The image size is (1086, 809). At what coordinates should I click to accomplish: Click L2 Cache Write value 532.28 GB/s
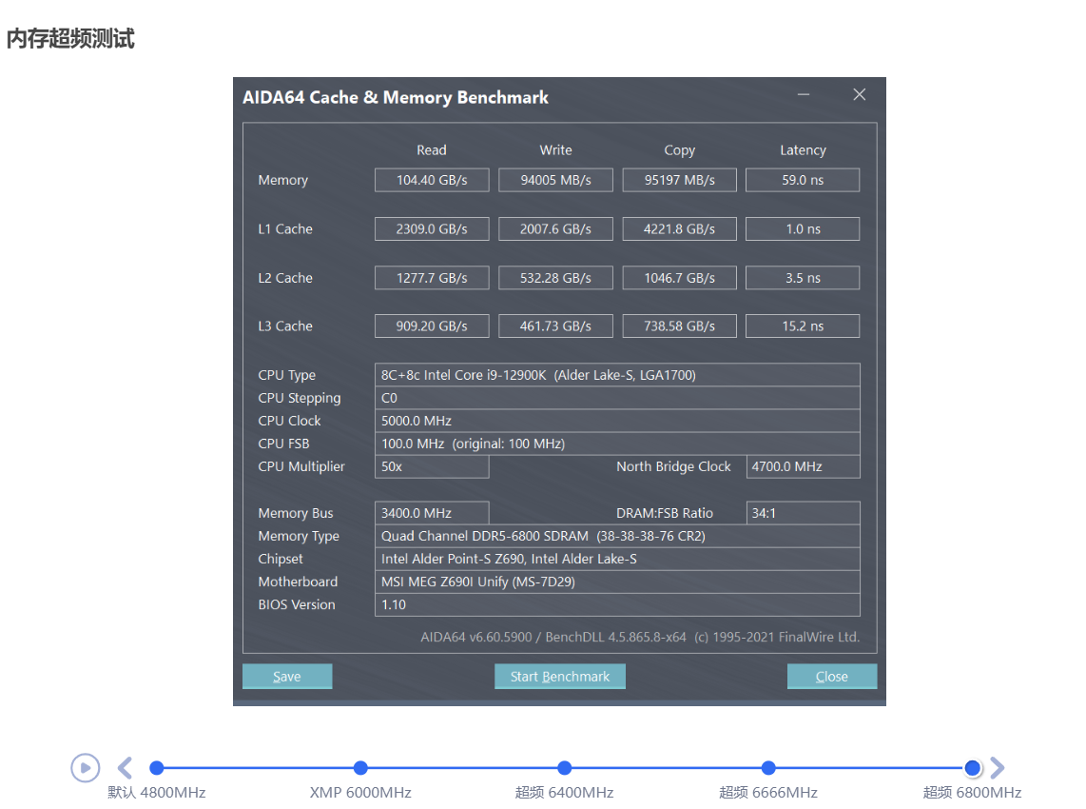[555, 278]
